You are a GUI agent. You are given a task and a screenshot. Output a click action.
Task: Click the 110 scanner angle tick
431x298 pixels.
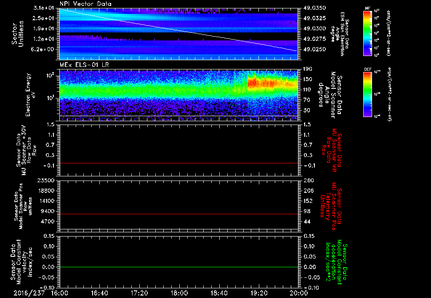[x=308, y=90]
